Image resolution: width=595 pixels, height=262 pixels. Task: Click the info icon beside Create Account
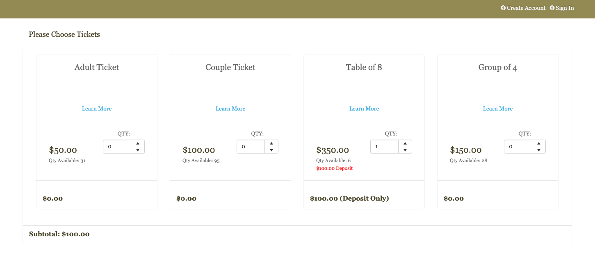point(503,8)
